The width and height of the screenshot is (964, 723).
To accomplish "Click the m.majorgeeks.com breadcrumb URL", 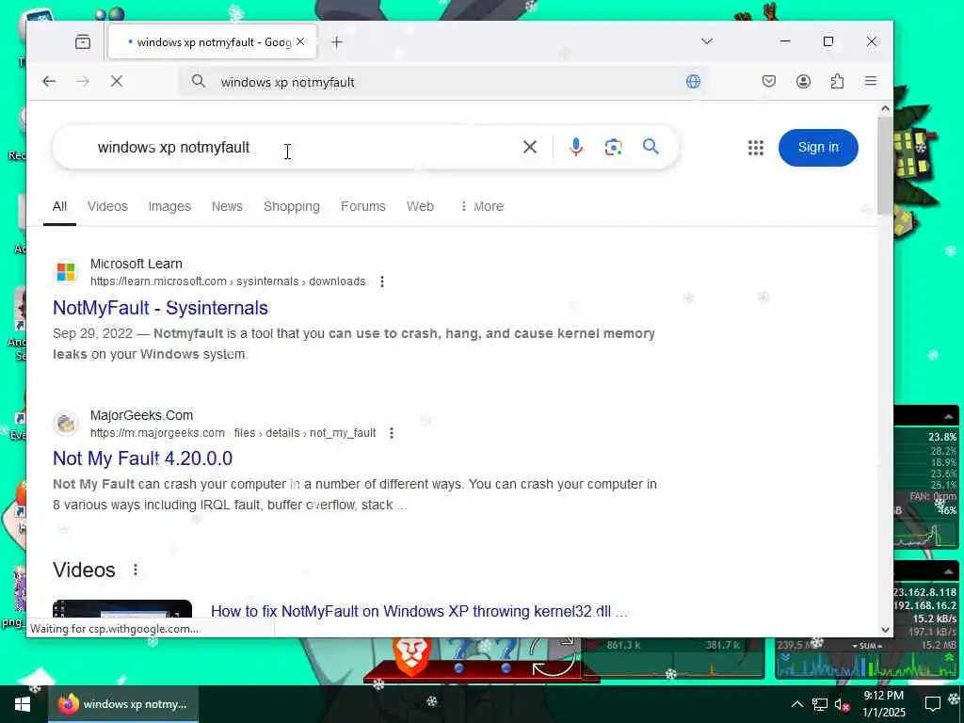I will (x=233, y=433).
